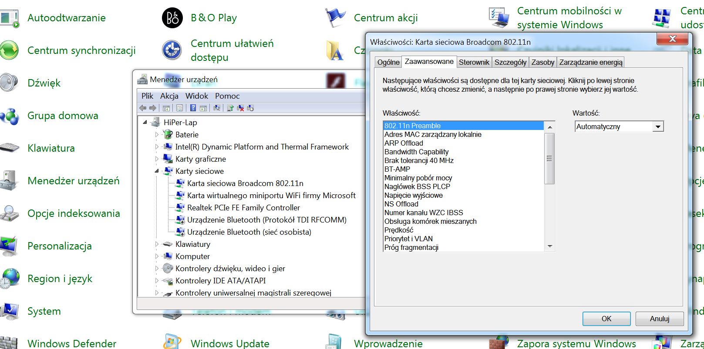Select Realtek PCIe FE Family Controller
This screenshot has height=349, width=704.
(x=243, y=208)
